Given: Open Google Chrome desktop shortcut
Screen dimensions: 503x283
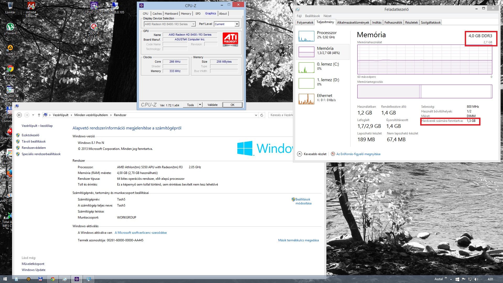Looking at the screenshot, I should [10, 73].
